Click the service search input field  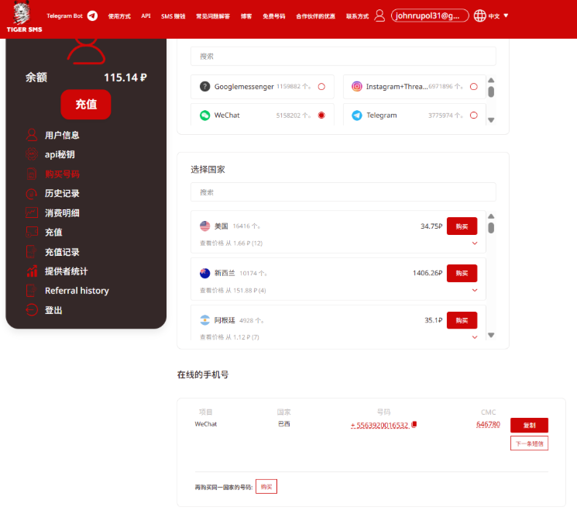pos(343,56)
